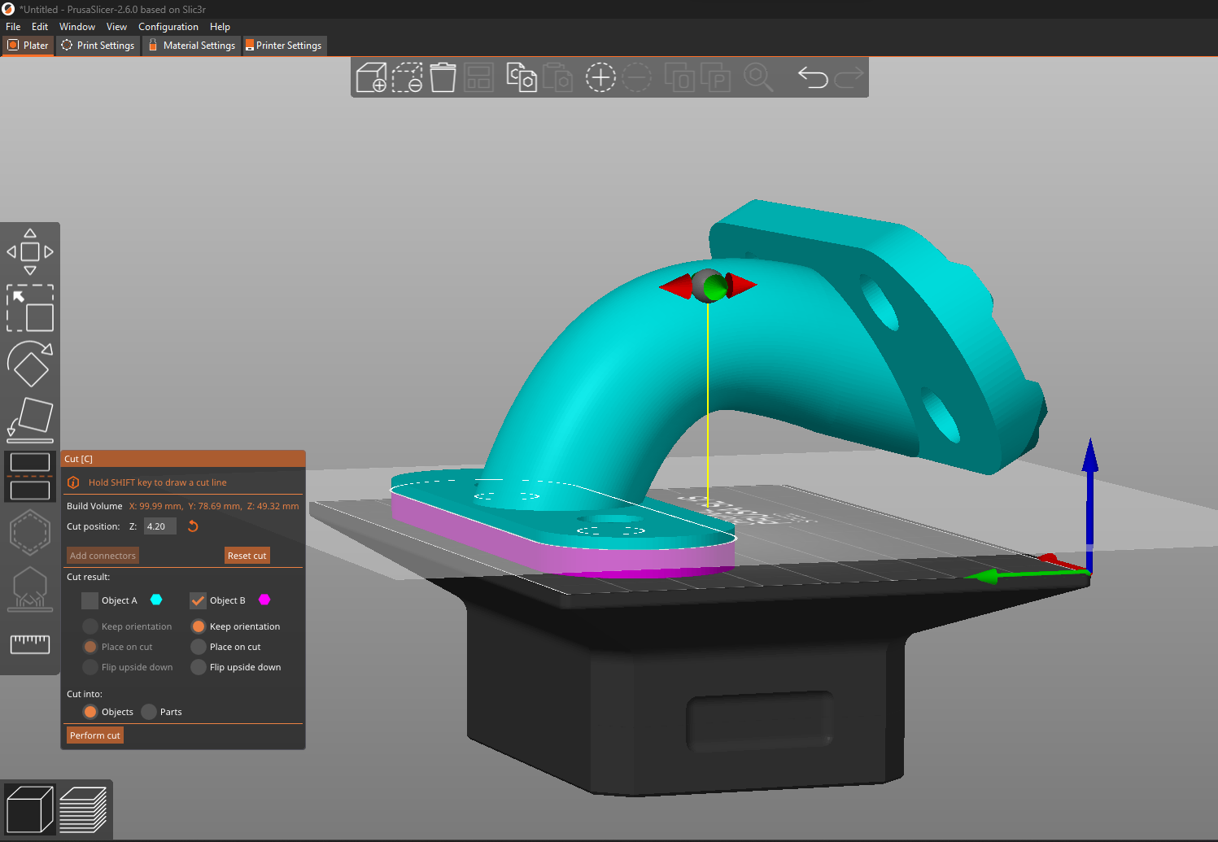The width and height of the screenshot is (1218, 842).
Task: Switch to the Print Settings tab
Action: coord(98,46)
